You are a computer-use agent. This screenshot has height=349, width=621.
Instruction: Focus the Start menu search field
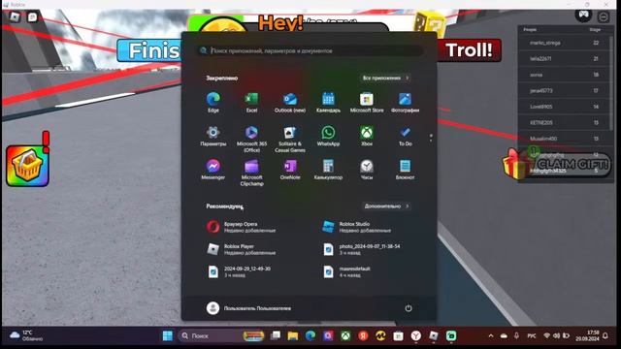(310, 50)
